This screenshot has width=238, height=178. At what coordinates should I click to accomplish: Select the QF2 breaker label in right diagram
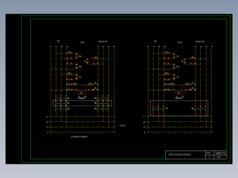coord(193,109)
